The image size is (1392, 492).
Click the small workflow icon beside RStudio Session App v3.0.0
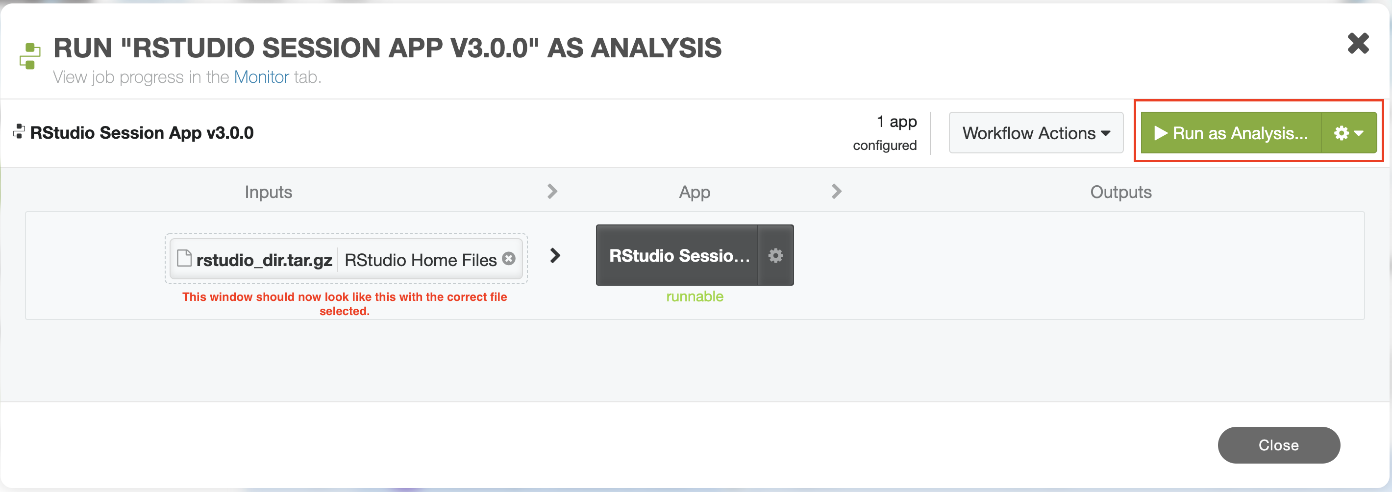19,131
